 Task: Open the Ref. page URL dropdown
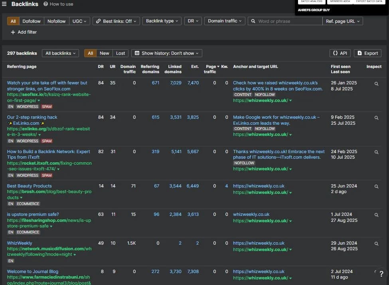click(x=343, y=21)
